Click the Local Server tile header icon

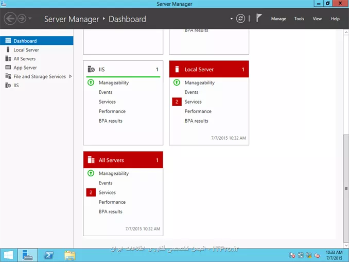177,69
